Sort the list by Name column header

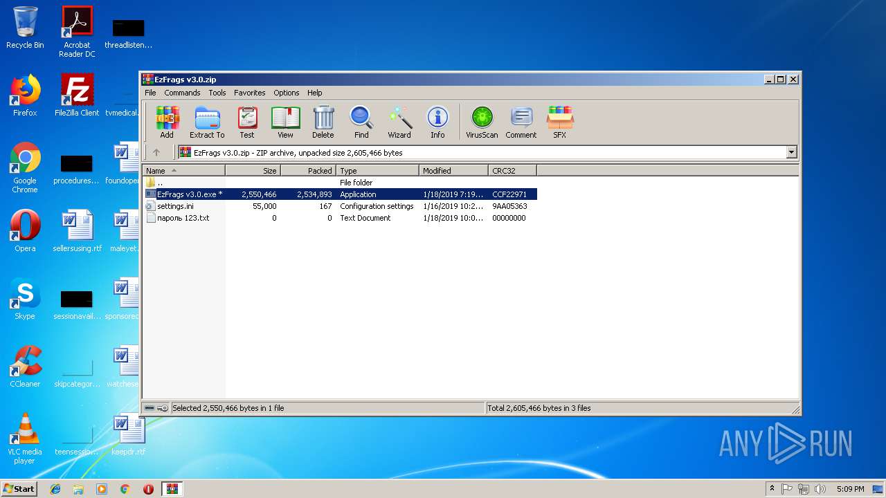pos(183,171)
